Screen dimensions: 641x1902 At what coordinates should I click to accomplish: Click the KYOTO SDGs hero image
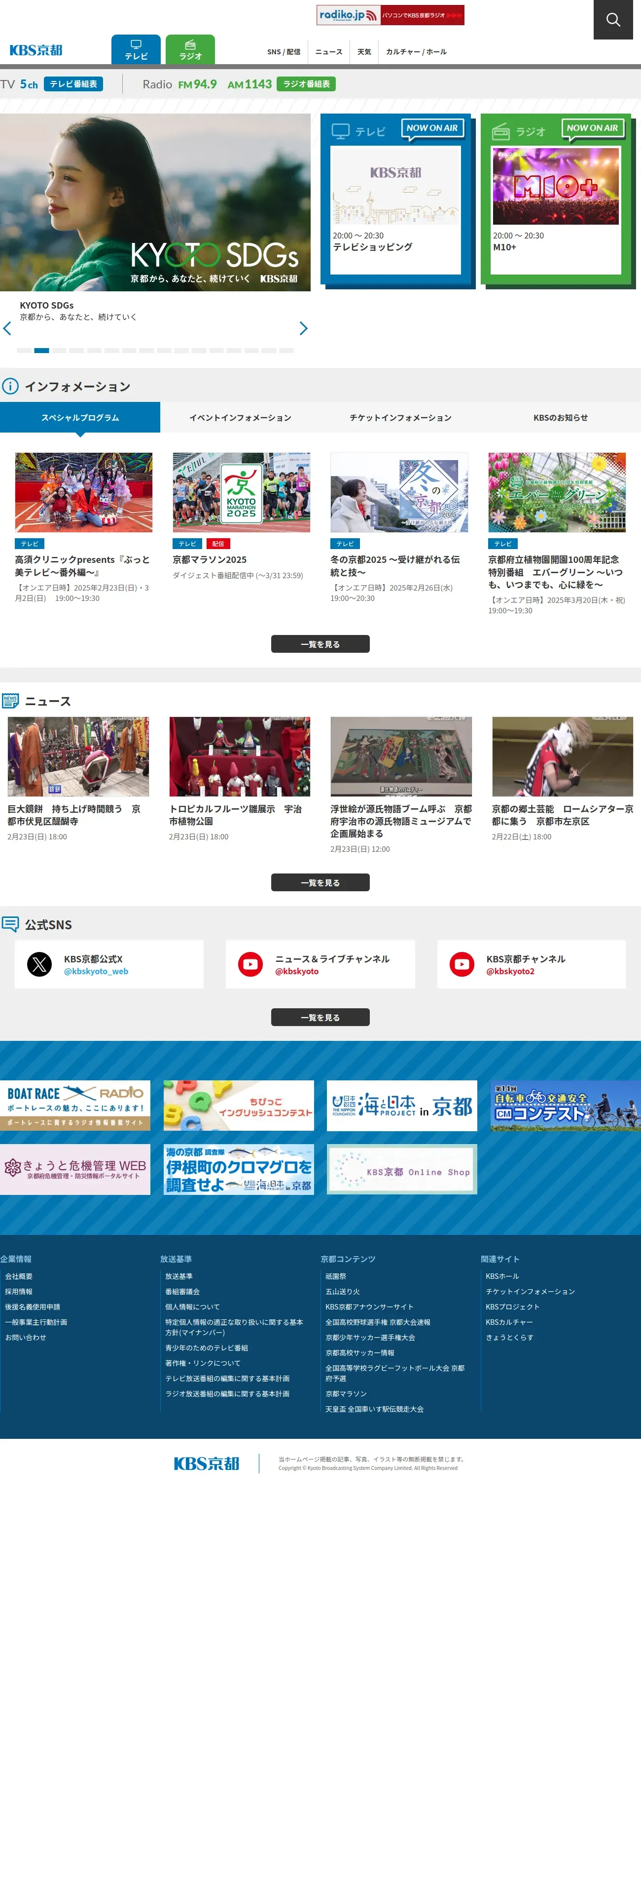(155, 202)
